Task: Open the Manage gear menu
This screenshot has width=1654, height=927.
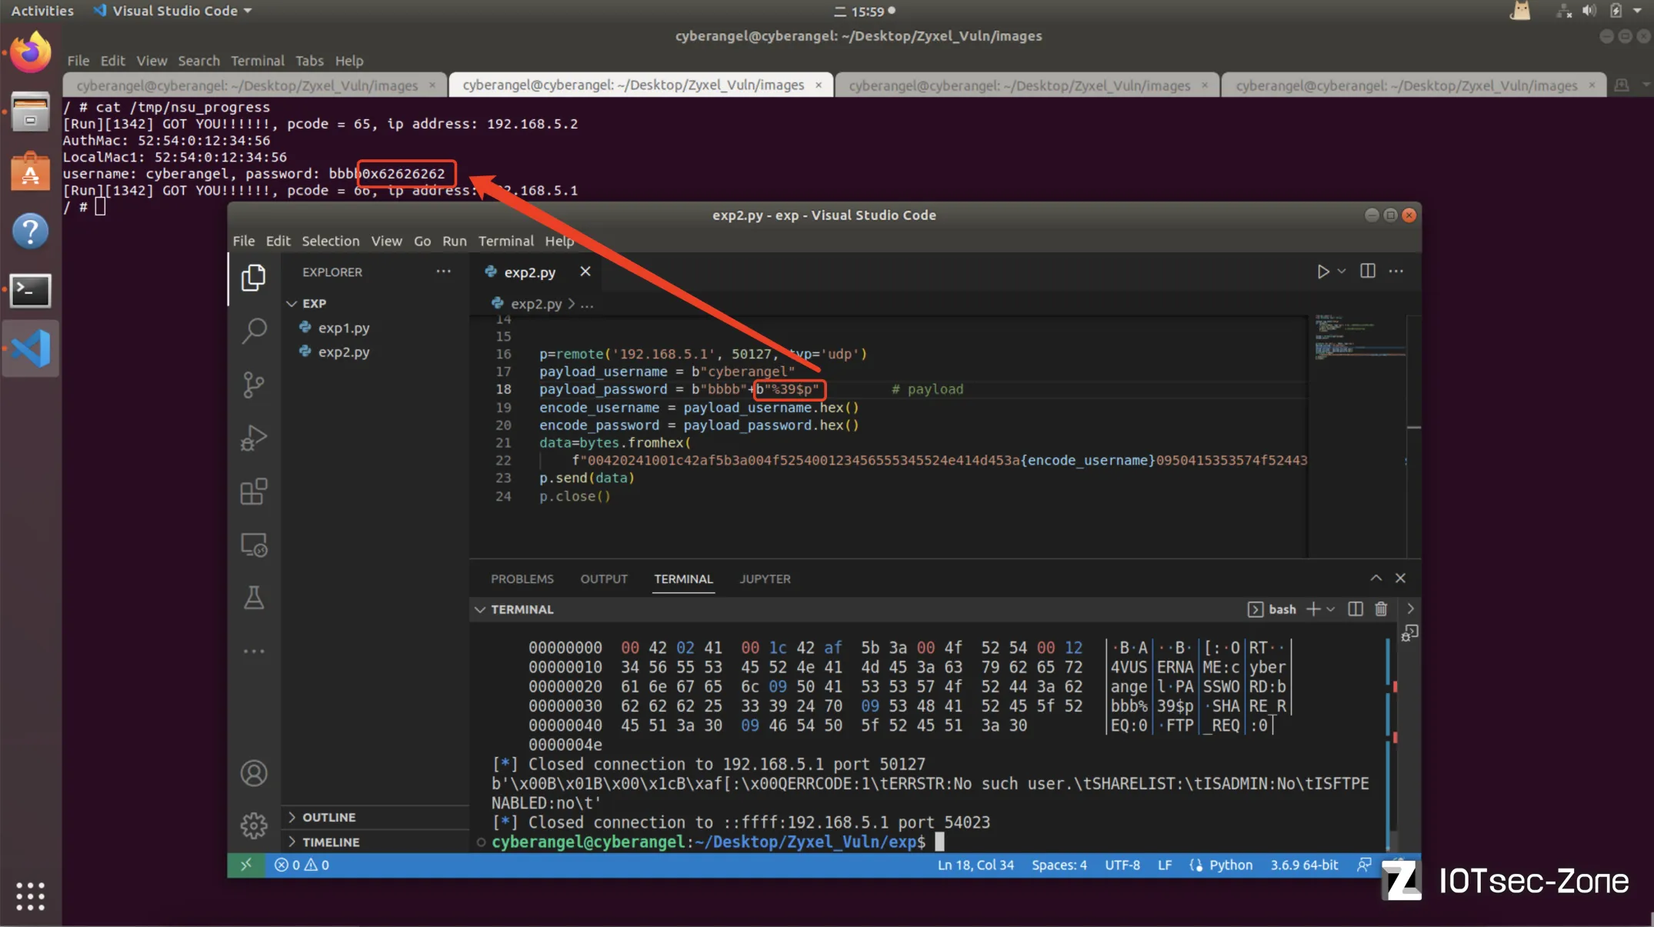Action: pyautogui.click(x=253, y=825)
